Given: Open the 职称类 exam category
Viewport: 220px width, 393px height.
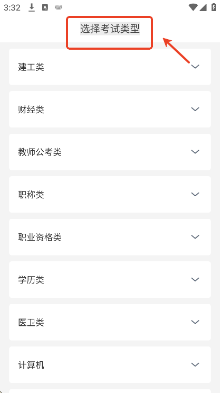Looking at the screenshot, I should tap(31, 195).
